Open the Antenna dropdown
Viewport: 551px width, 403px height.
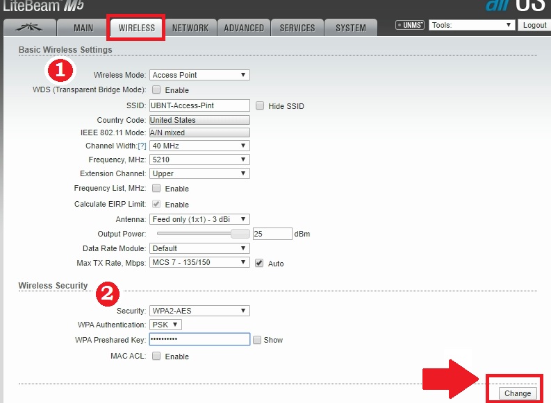tap(199, 219)
